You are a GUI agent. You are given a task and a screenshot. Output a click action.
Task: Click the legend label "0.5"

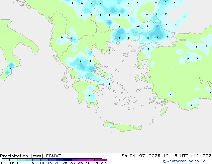(x=12, y=163)
